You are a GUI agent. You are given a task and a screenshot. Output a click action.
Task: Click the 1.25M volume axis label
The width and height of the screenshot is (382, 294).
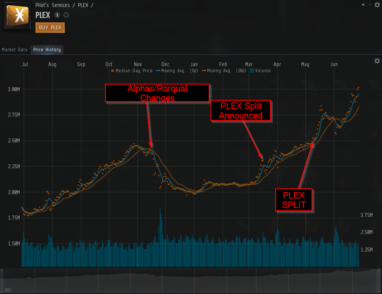tap(367, 250)
